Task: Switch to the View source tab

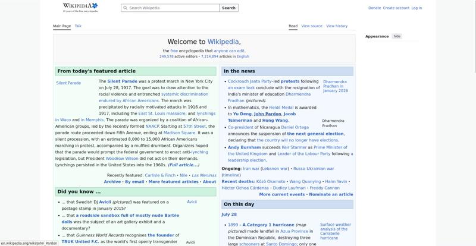Action: click(x=312, y=26)
